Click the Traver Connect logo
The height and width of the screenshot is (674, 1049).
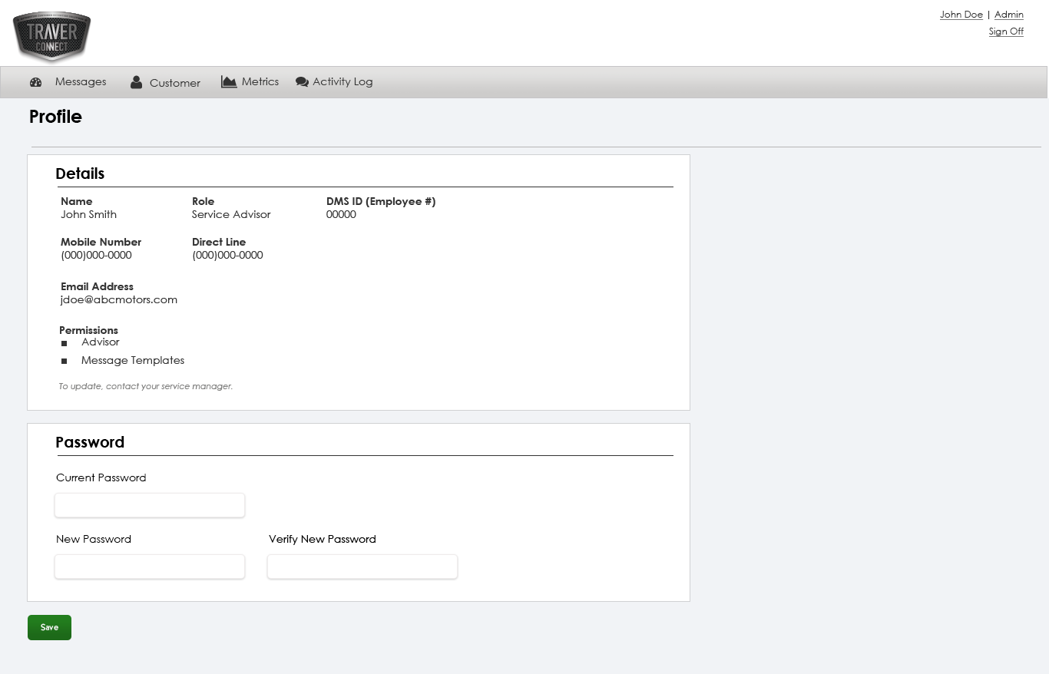pyautogui.click(x=51, y=36)
